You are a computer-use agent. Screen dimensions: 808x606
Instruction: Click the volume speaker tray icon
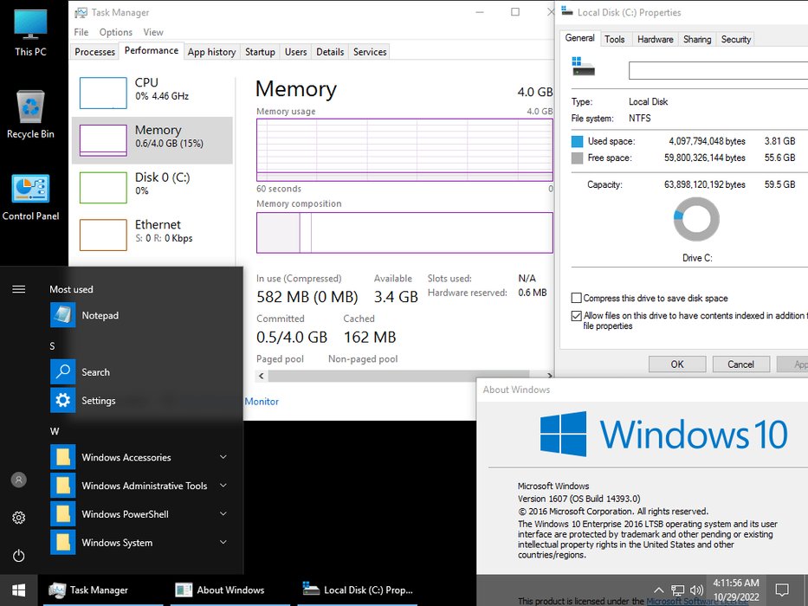pyautogui.click(x=696, y=590)
